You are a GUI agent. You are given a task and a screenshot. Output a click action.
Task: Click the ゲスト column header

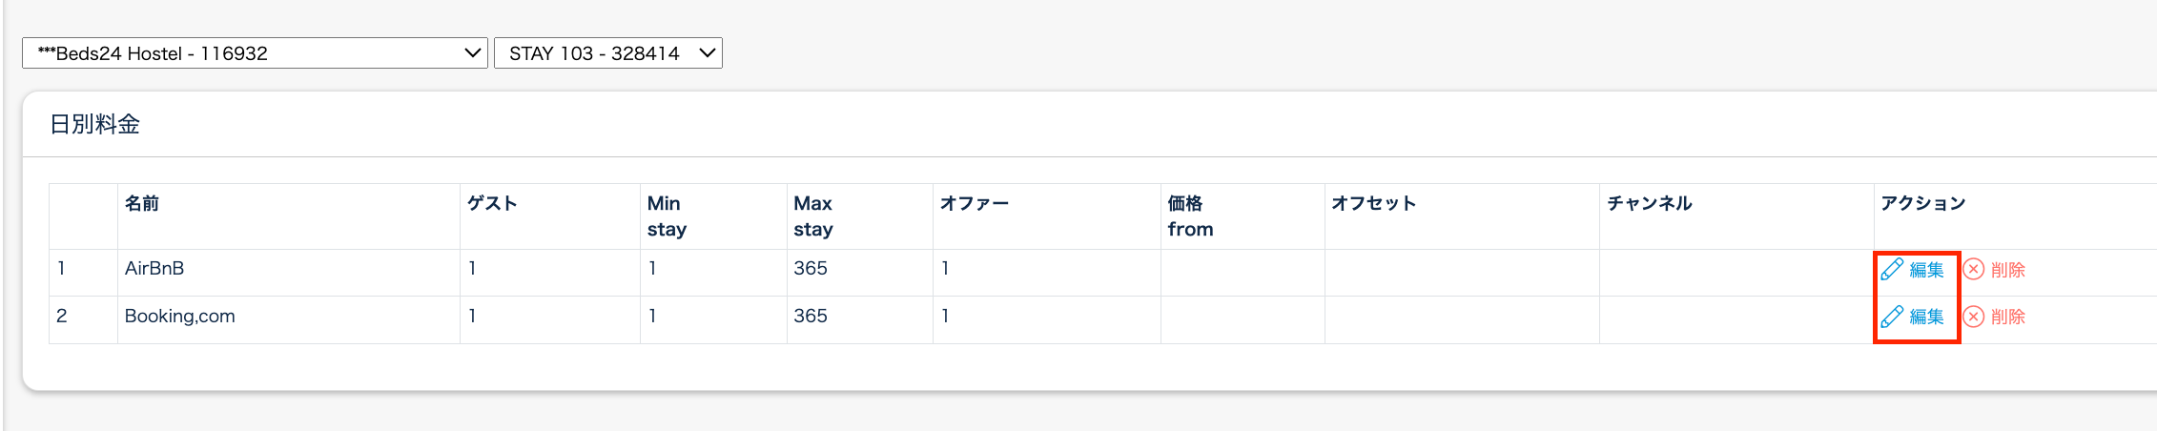point(492,203)
